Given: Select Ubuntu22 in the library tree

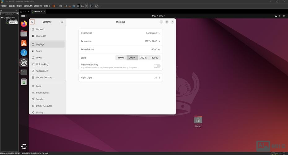Looking at the screenshot, I should (x=13, y=20).
